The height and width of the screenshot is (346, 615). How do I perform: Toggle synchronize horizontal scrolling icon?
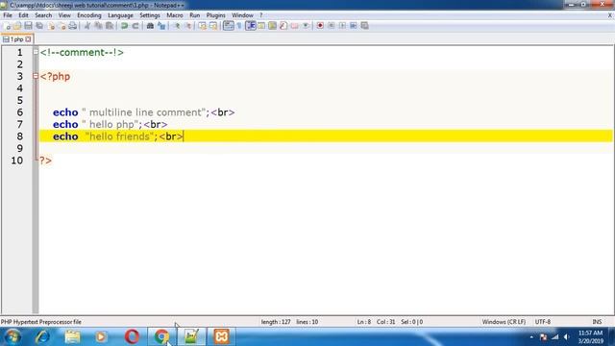coord(213,26)
